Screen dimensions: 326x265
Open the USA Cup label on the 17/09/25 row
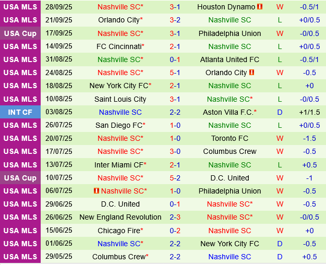pos(20,33)
